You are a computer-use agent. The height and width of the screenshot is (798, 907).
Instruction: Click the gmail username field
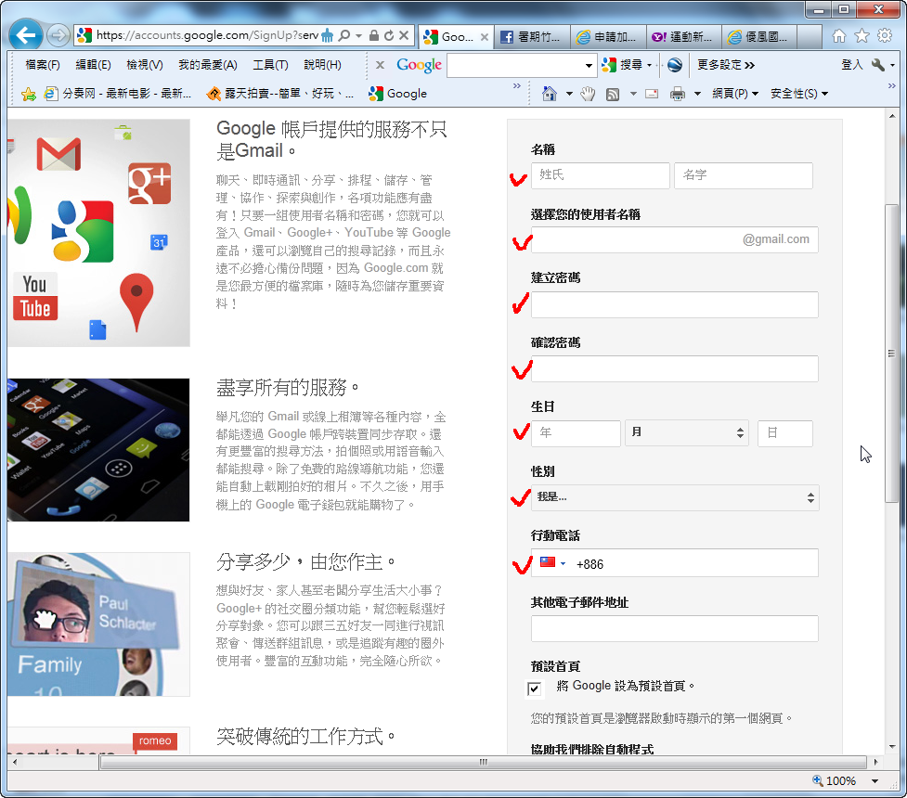tap(675, 239)
